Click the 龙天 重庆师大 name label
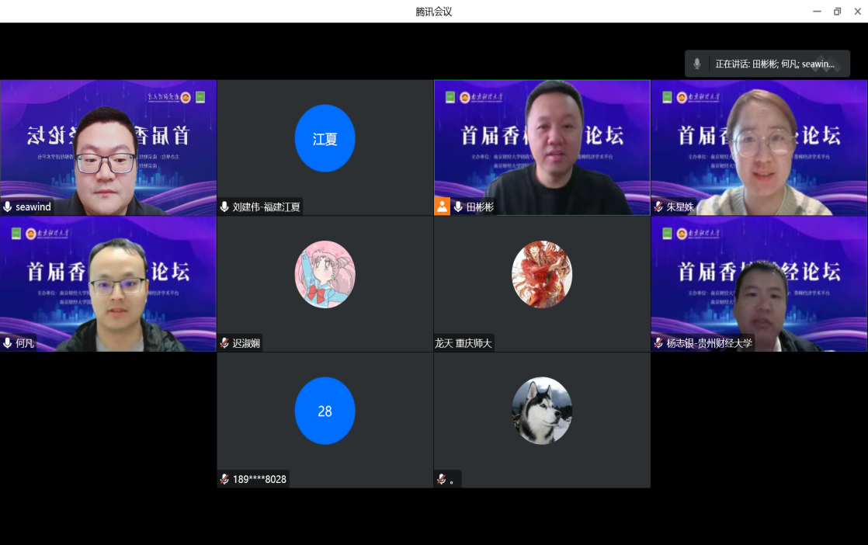The height and width of the screenshot is (545, 868). coord(464,343)
